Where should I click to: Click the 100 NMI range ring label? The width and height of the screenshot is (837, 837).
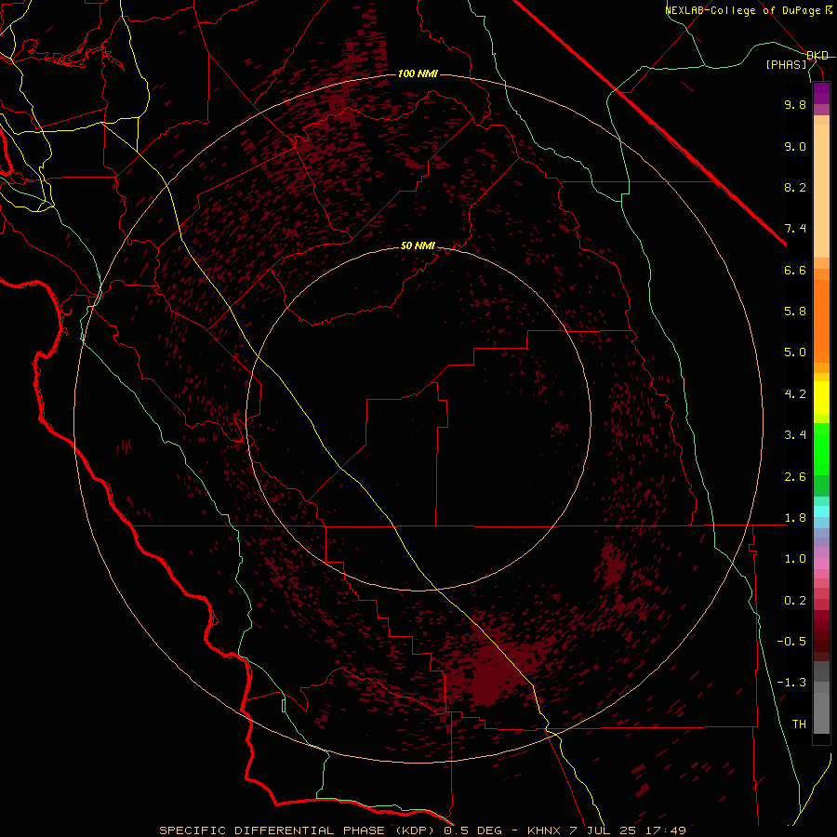tap(418, 73)
